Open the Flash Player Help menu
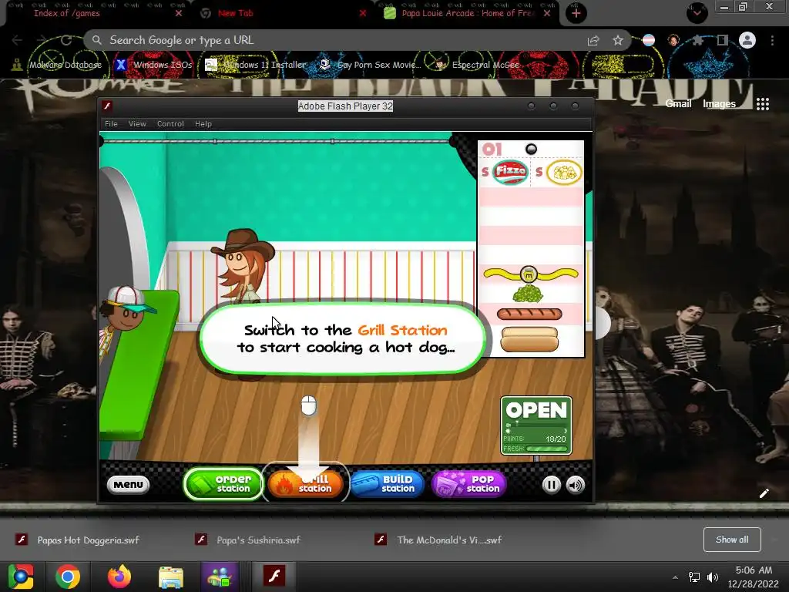Image resolution: width=789 pixels, height=592 pixels. coord(203,124)
